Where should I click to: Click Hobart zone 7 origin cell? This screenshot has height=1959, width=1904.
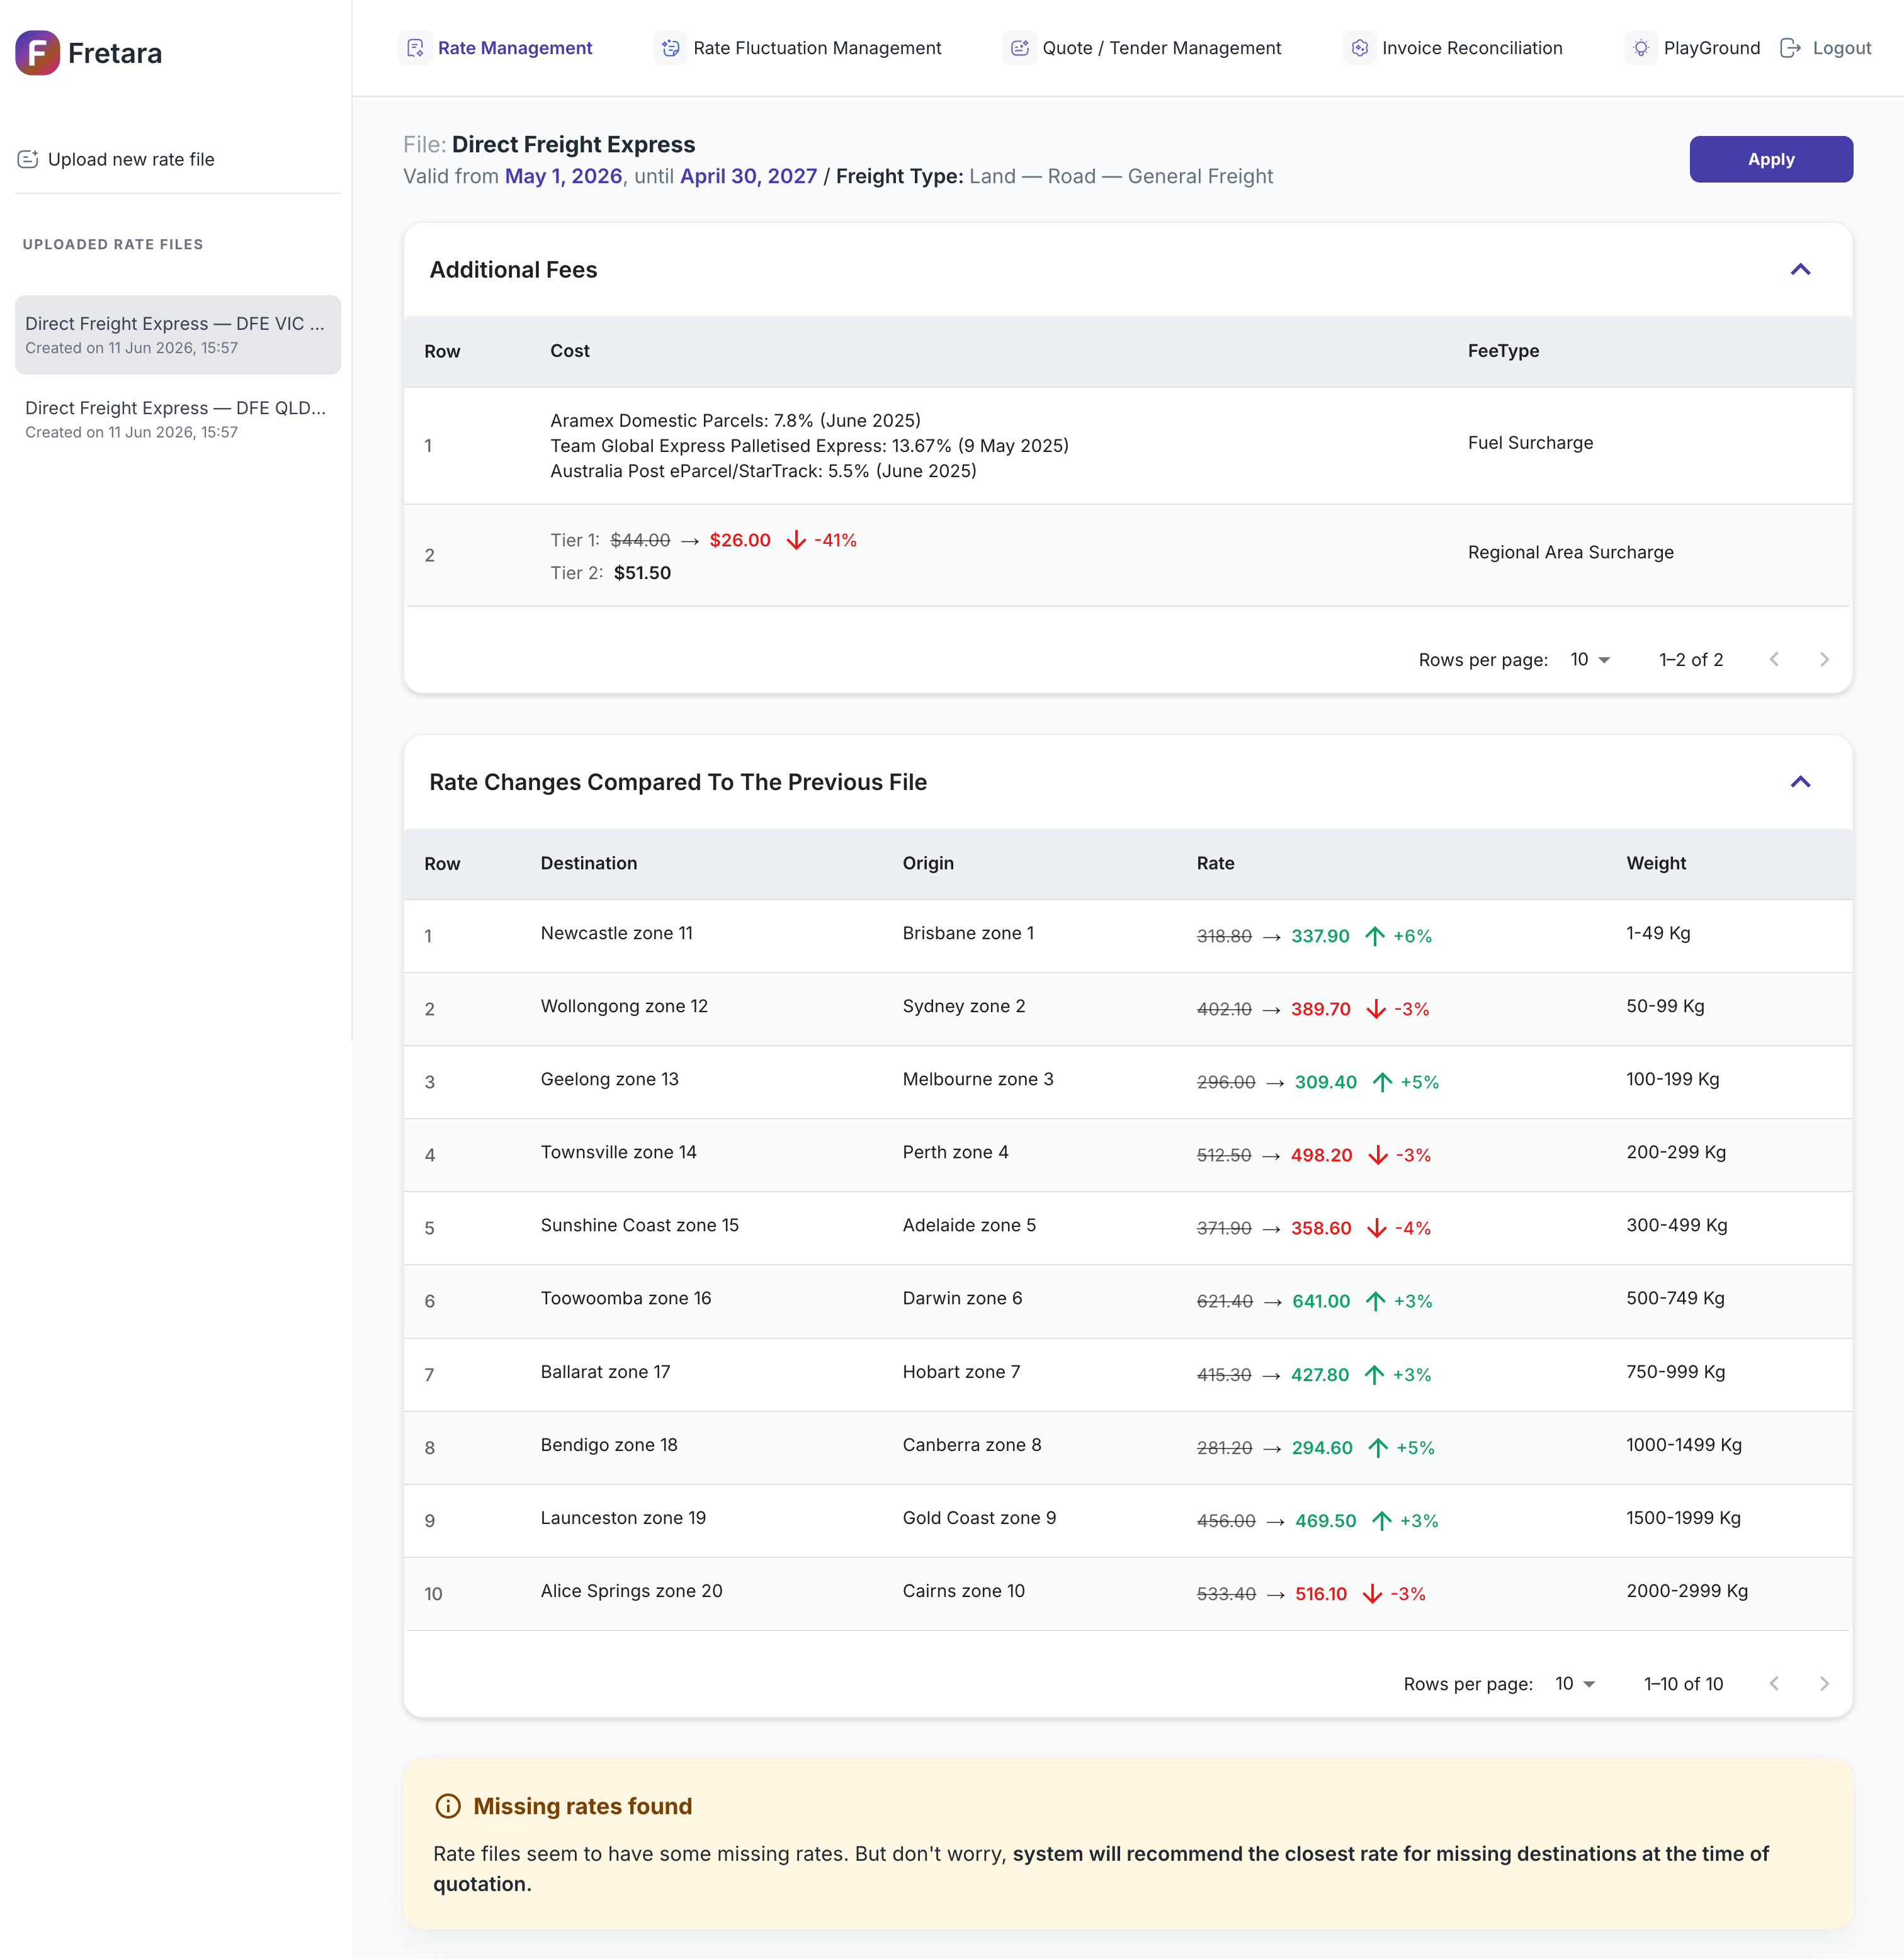[961, 1372]
